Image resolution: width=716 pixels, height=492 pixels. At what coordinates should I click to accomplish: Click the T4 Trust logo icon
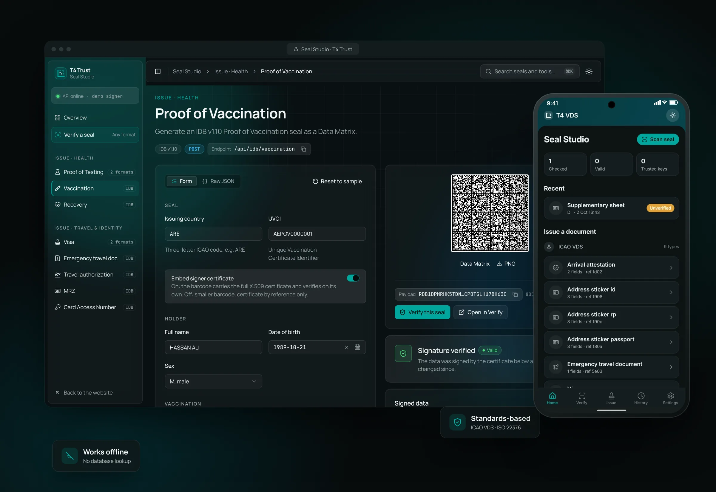61,73
